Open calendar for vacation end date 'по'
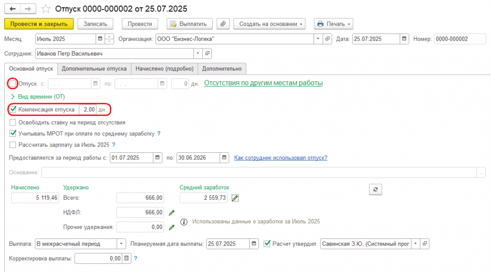Screen dimensions: 491x272 [162, 83]
